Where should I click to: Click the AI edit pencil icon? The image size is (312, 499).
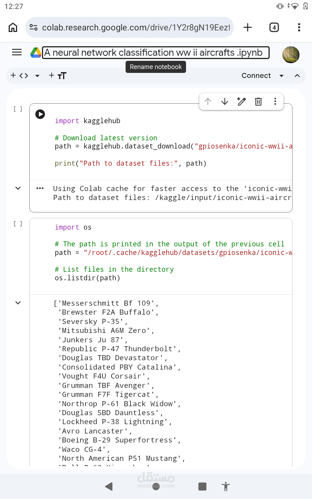point(241,101)
